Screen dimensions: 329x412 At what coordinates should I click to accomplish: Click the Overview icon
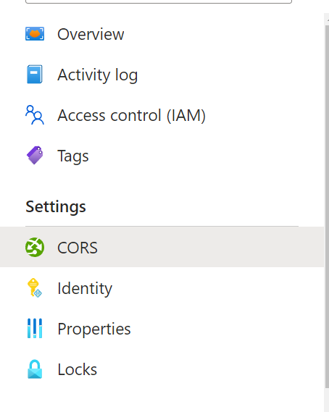[35, 34]
